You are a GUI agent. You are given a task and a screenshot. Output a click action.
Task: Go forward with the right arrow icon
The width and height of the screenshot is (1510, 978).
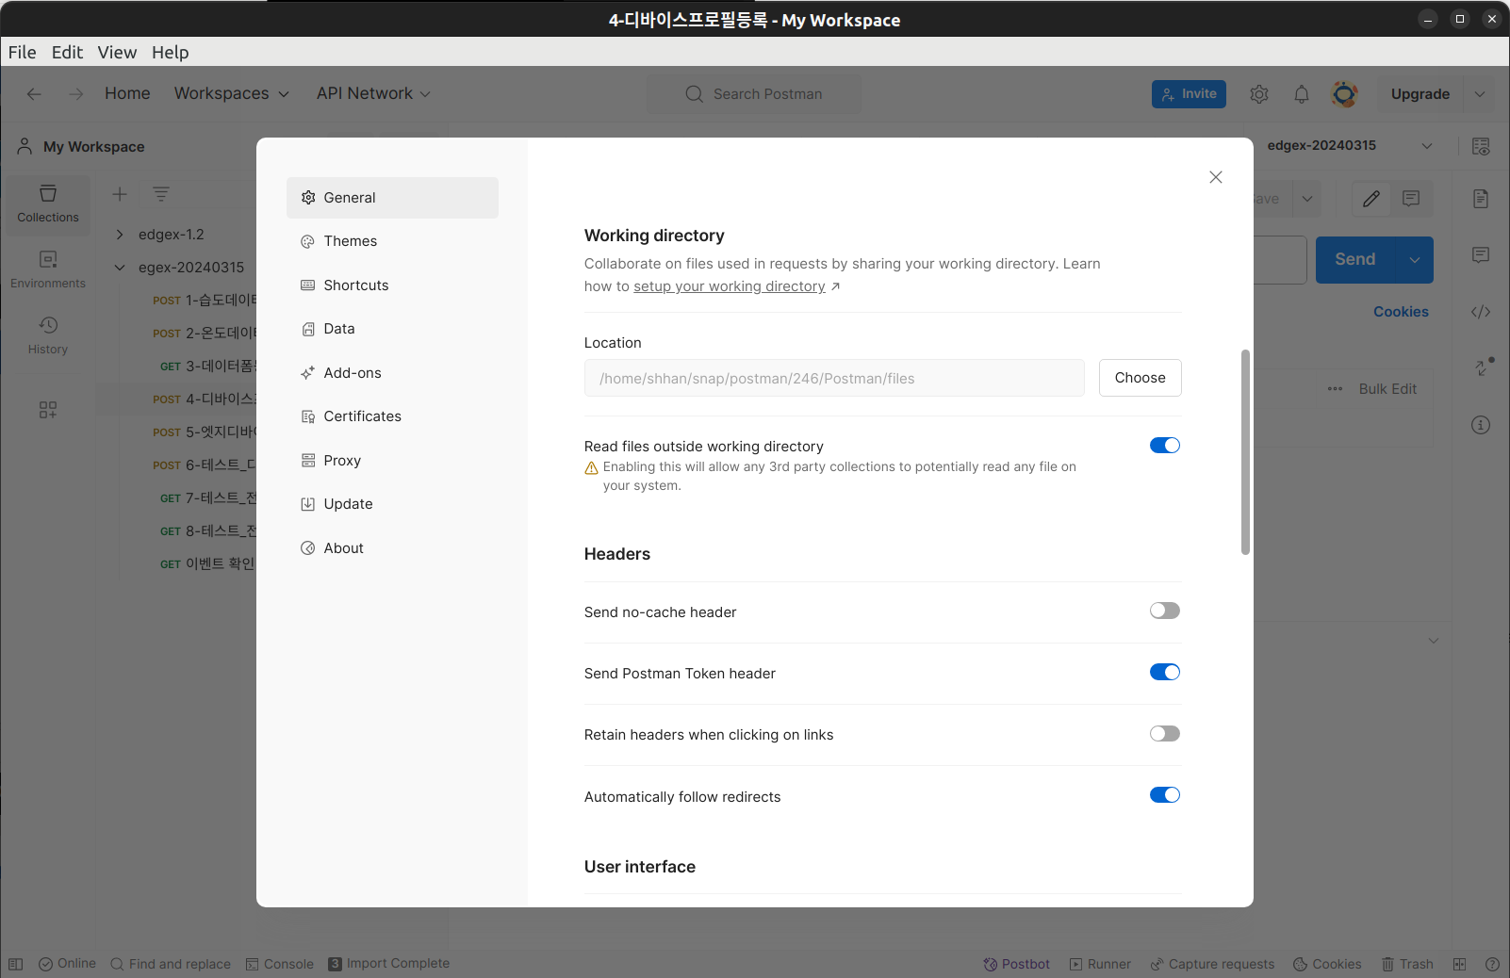76,94
